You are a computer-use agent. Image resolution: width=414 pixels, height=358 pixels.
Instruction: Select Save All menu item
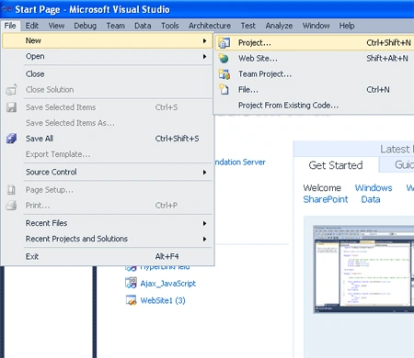tap(108, 139)
